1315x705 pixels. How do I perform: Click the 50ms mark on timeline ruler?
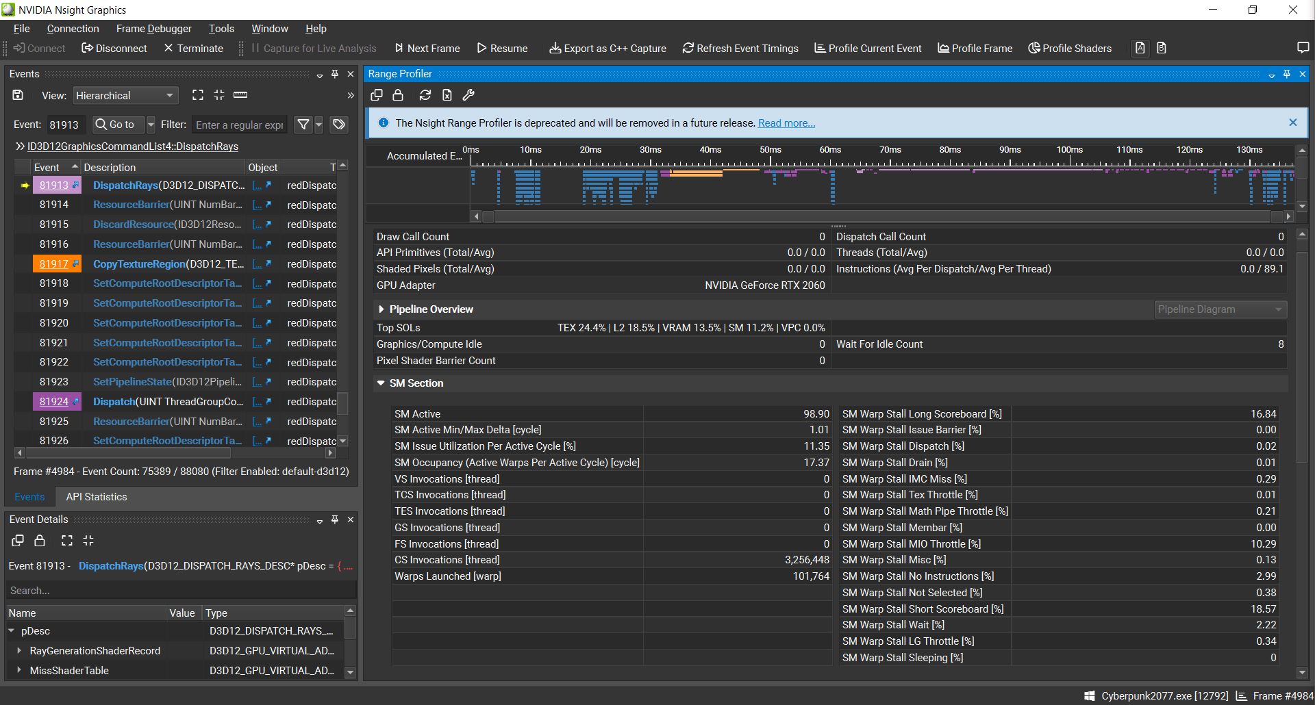tap(771, 151)
